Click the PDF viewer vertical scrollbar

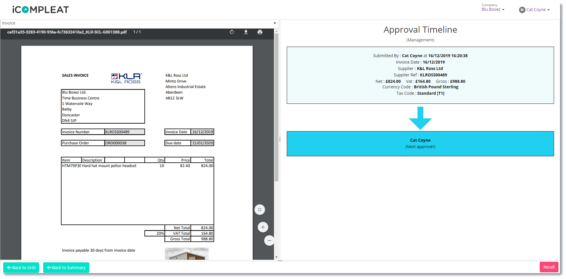(276, 107)
